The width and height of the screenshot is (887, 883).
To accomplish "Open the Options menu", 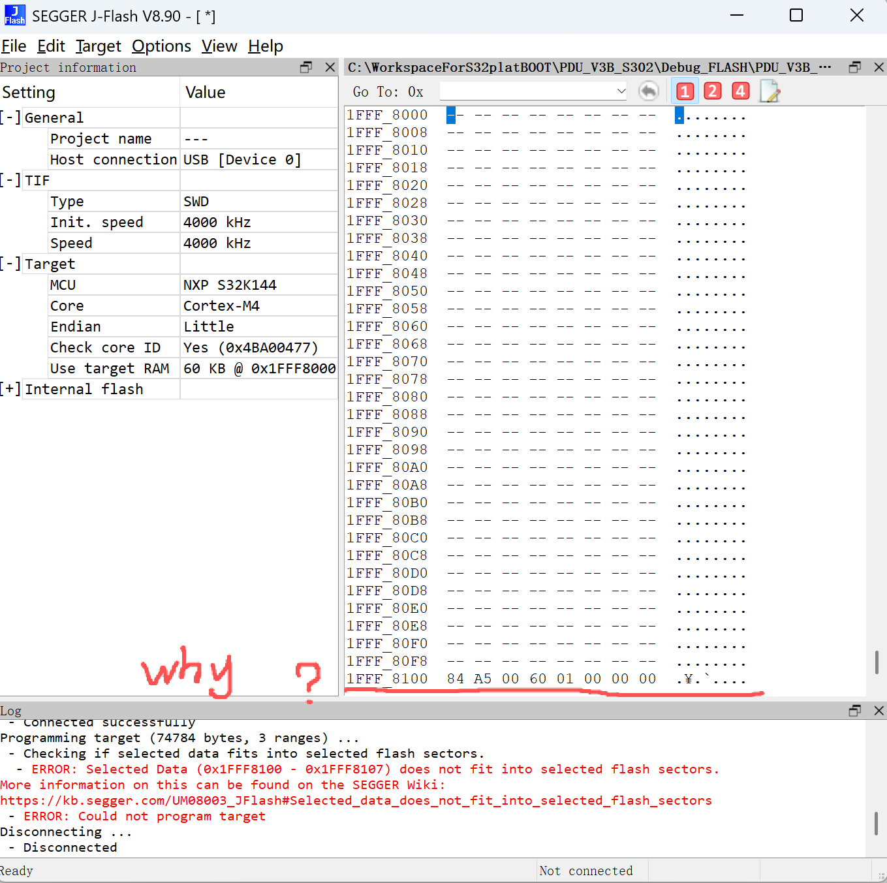I will (x=161, y=46).
